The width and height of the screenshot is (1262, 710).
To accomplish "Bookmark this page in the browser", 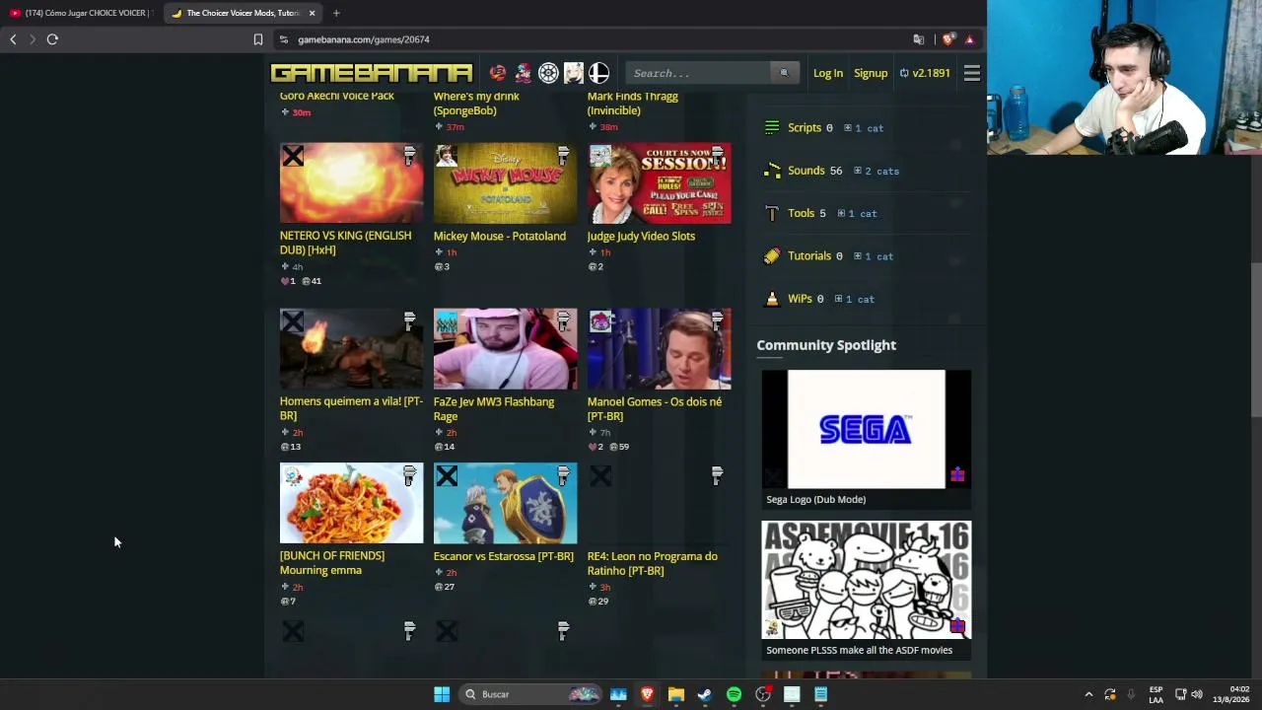I will (x=258, y=39).
